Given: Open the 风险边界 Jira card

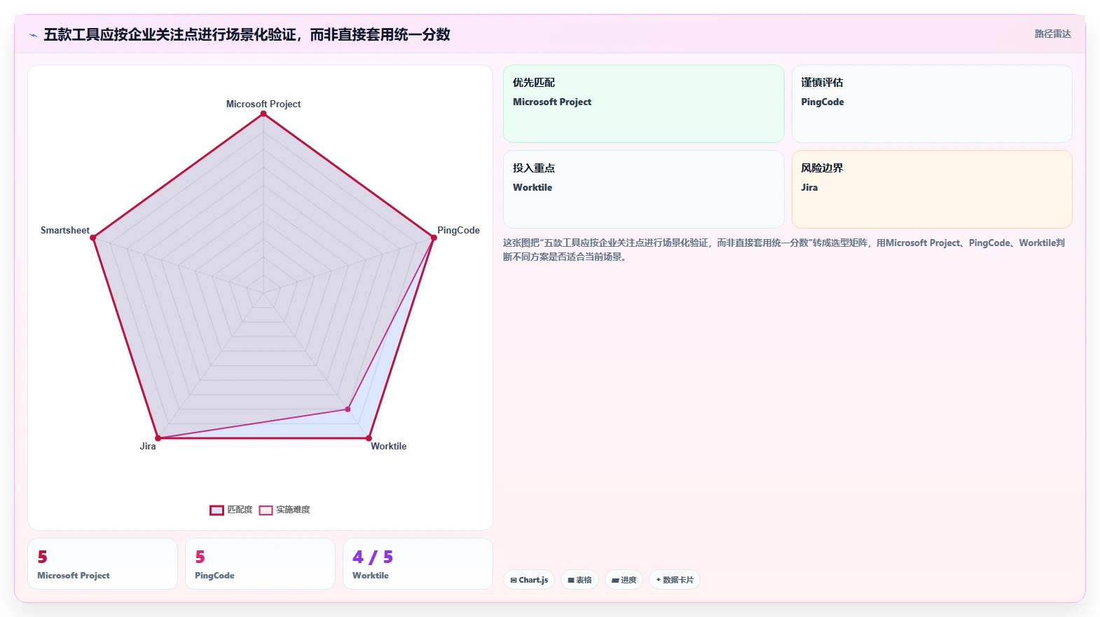Looking at the screenshot, I should [x=932, y=189].
